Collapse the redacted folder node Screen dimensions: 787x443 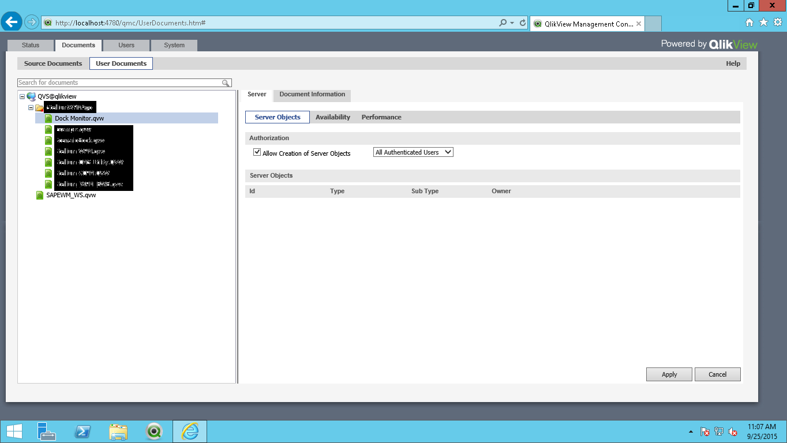[x=31, y=107]
